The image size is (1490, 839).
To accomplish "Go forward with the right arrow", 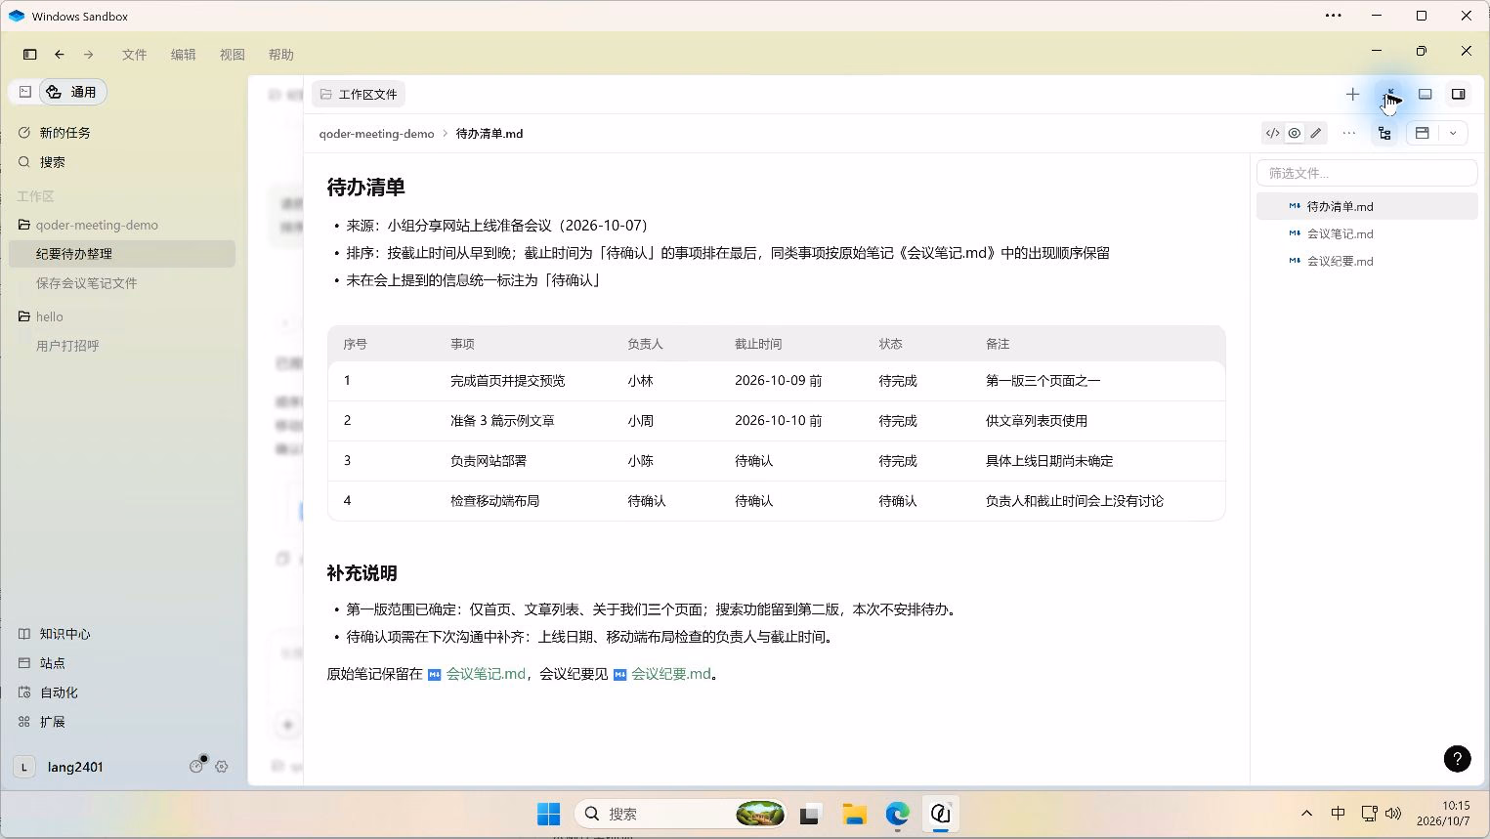I will point(89,55).
